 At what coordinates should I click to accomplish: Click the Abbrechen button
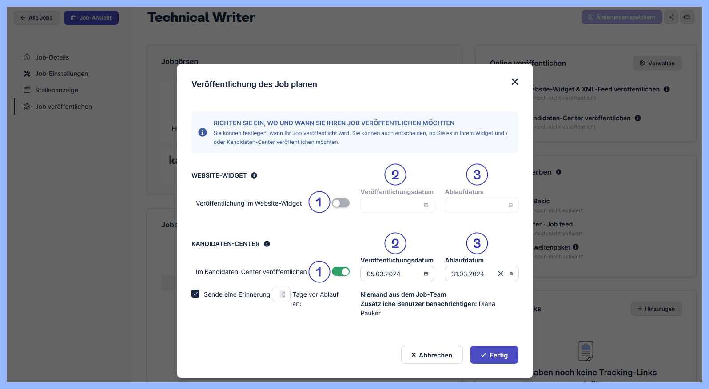click(432, 355)
